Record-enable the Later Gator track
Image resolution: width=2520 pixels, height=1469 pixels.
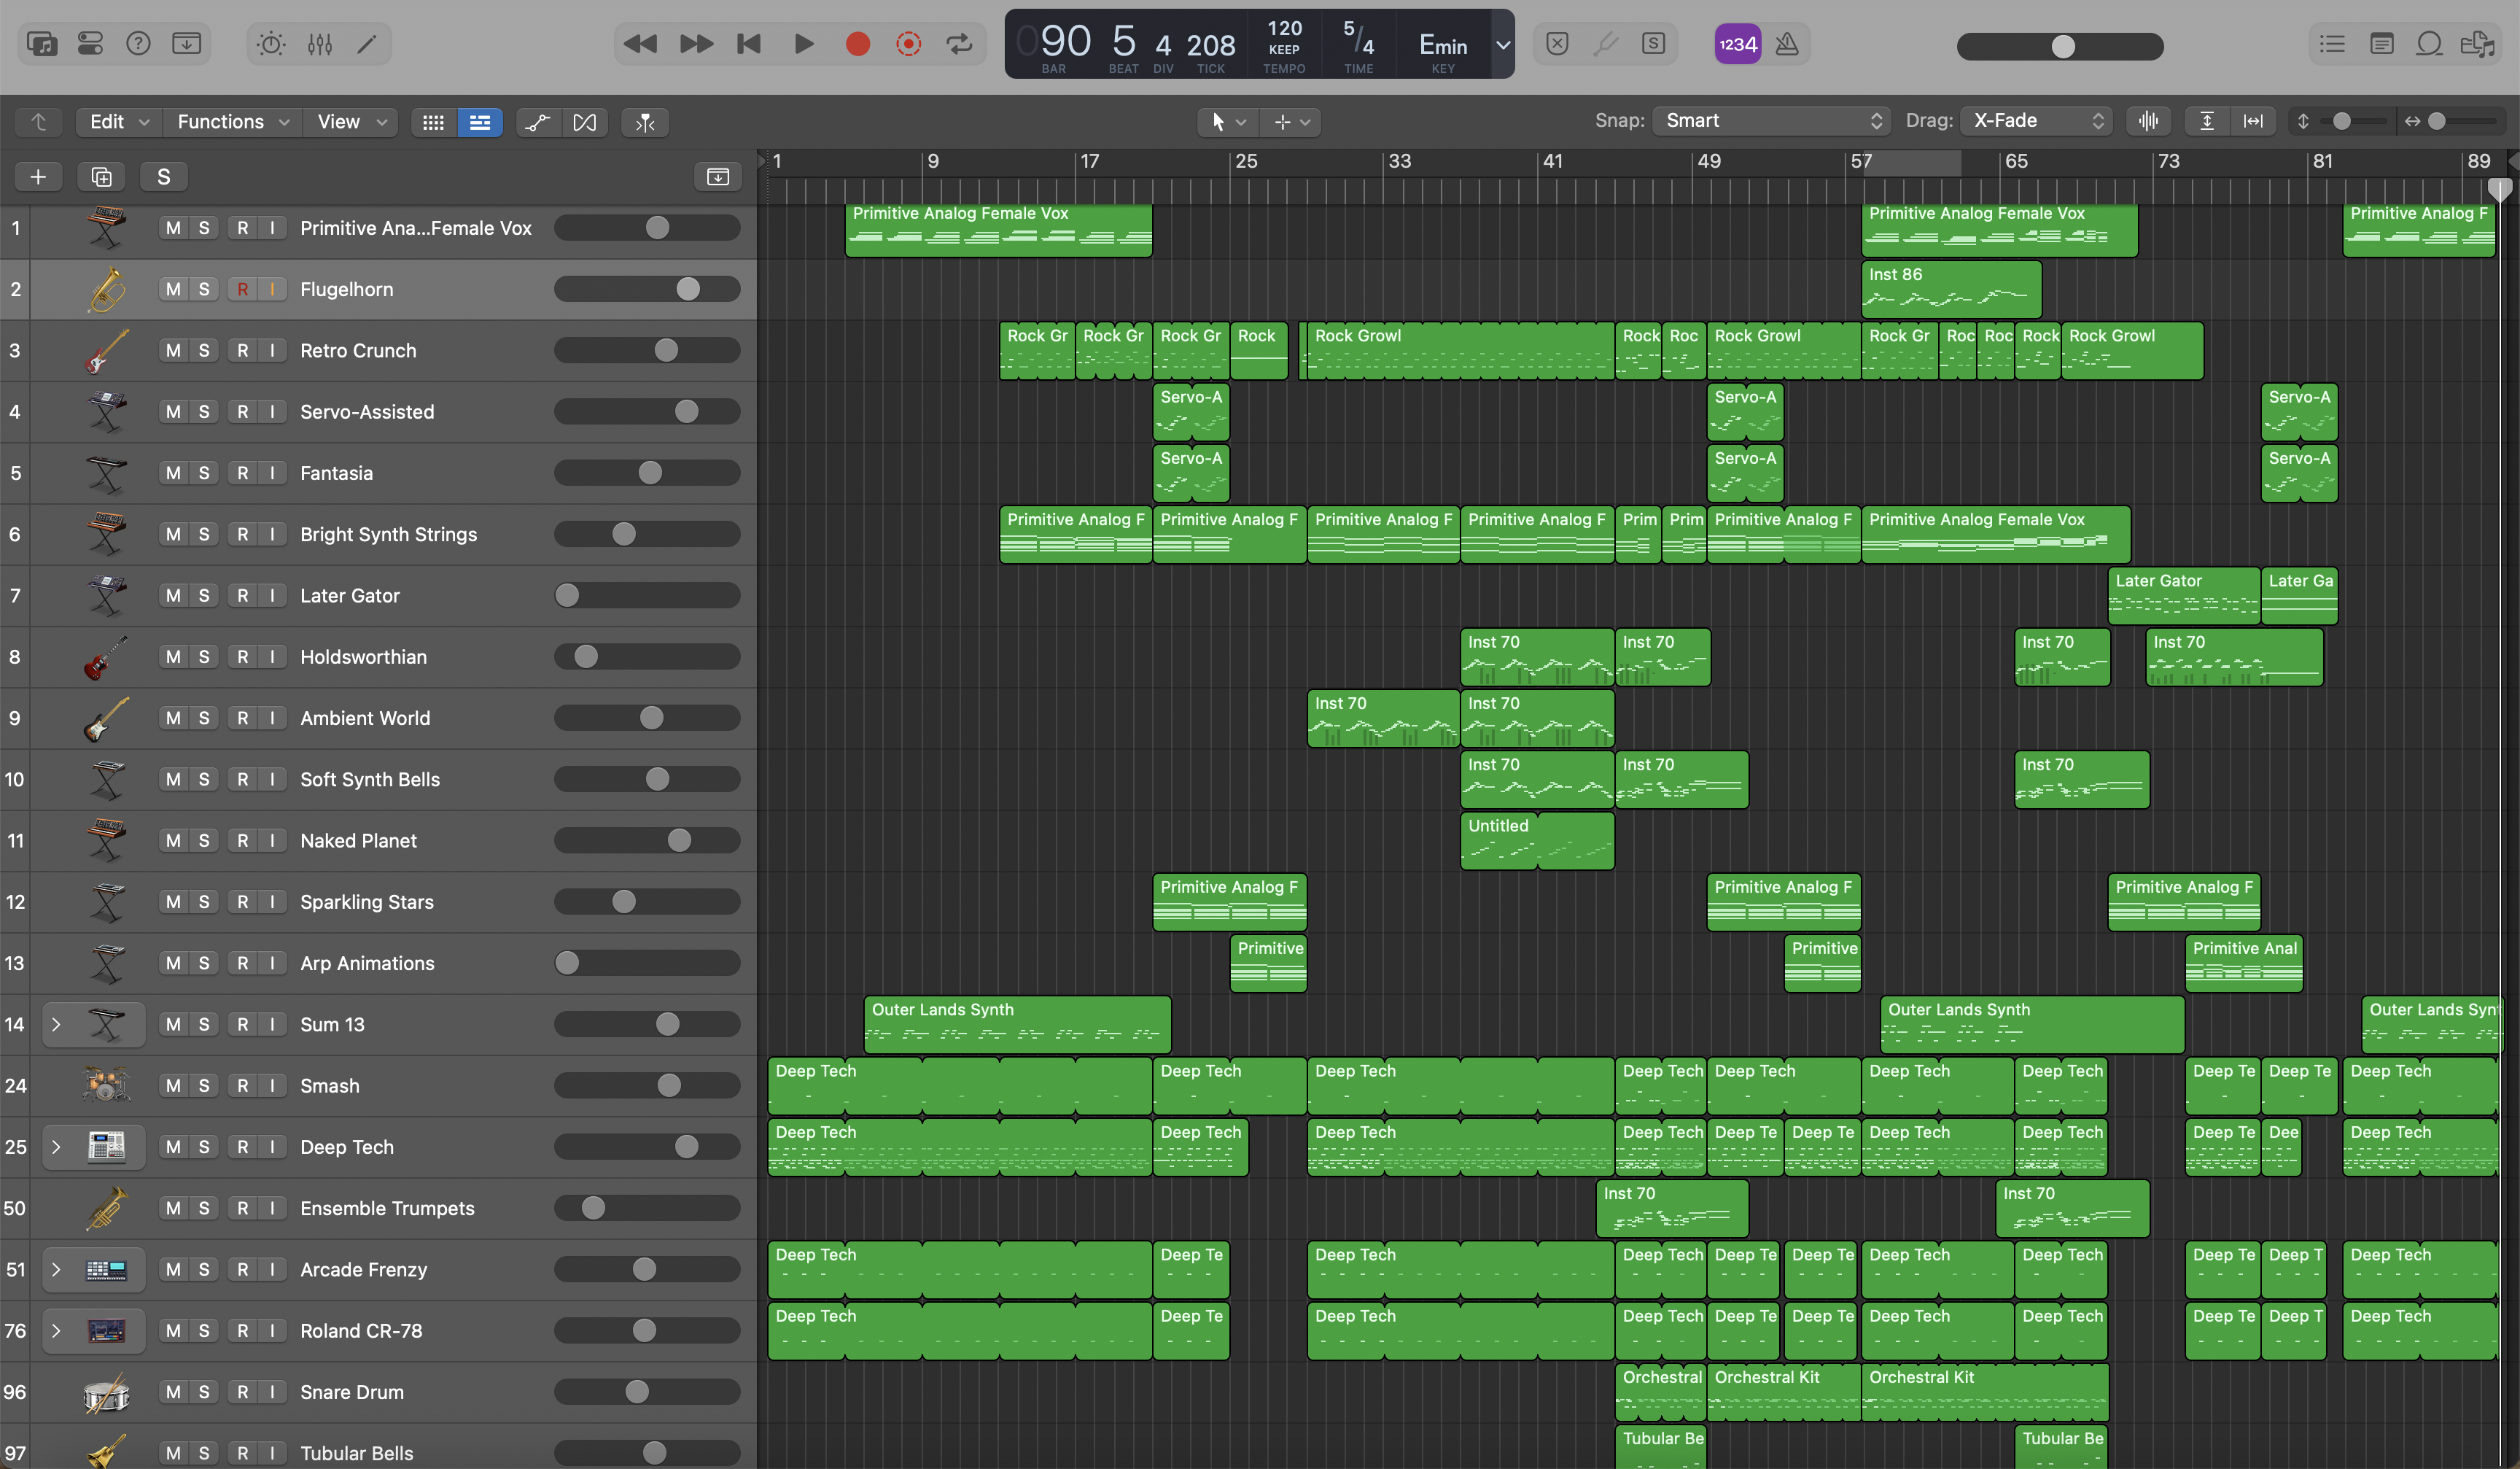pyautogui.click(x=242, y=595)
